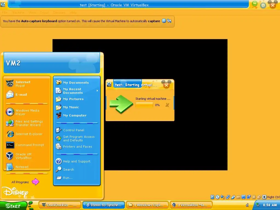Cancel the VM starting progress
The width and height of the screenshot is (280, 210).
pyautogui.click(x=167, y=105)
